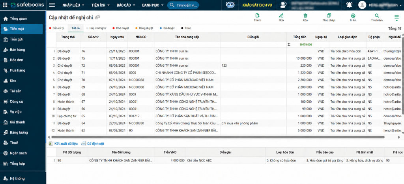This screenshot has height=184, width=404.
Task: Click the Tìm kiếm magnifier toolbar icon
Action: click(x=377, y=16)
